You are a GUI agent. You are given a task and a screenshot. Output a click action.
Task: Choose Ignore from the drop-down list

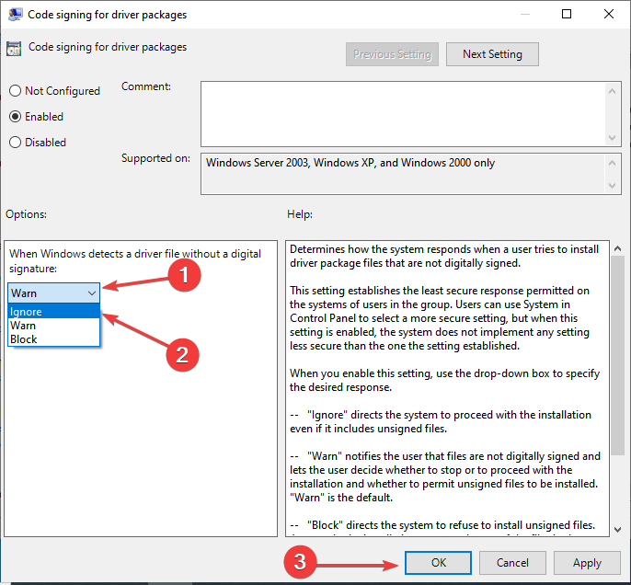pos(26,312)
